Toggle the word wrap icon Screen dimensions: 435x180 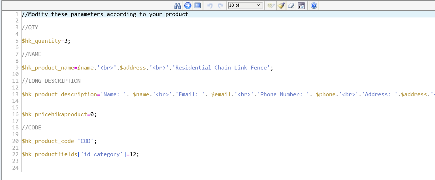(301, 5)
